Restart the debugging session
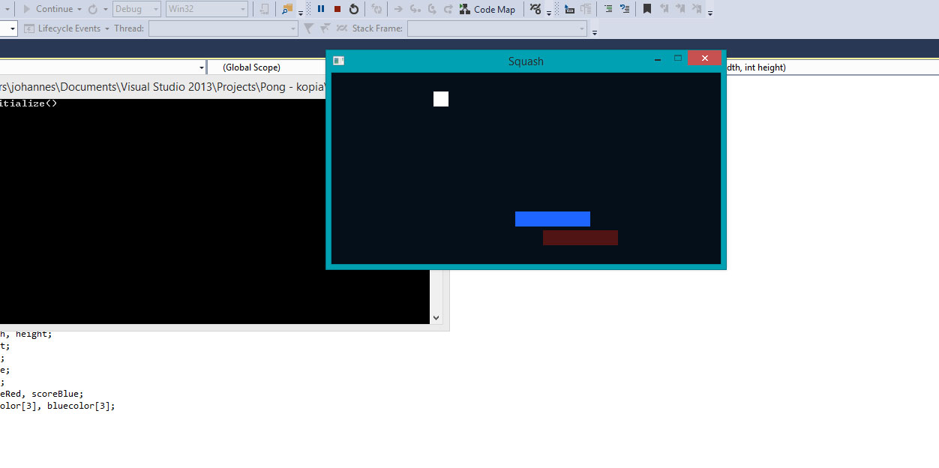Viewport: 939px width, 468px height. tap(354, 9)
